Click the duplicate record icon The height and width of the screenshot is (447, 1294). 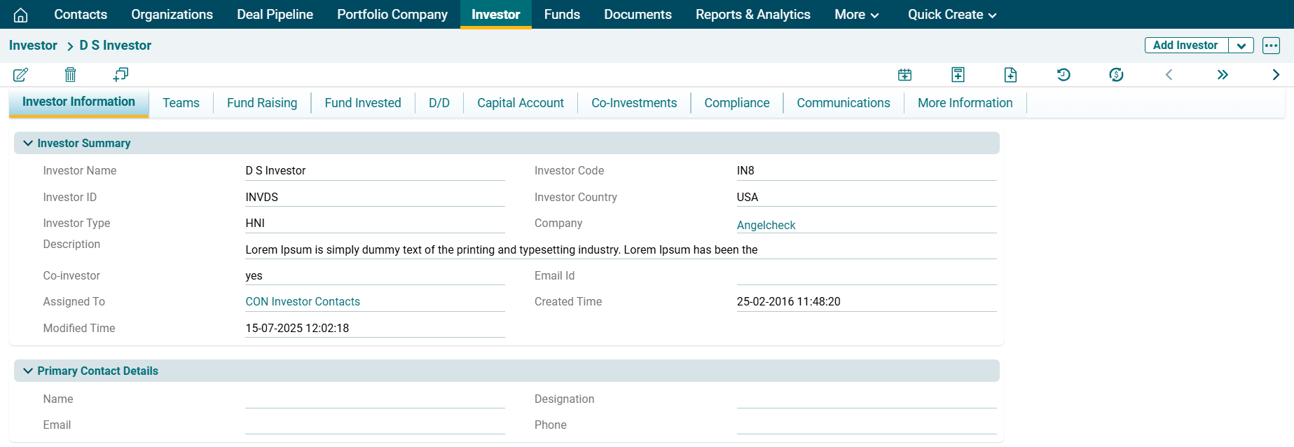coord(121,74)
